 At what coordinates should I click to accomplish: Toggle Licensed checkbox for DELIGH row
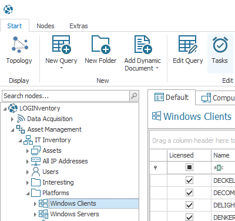[x=189, y=205]
